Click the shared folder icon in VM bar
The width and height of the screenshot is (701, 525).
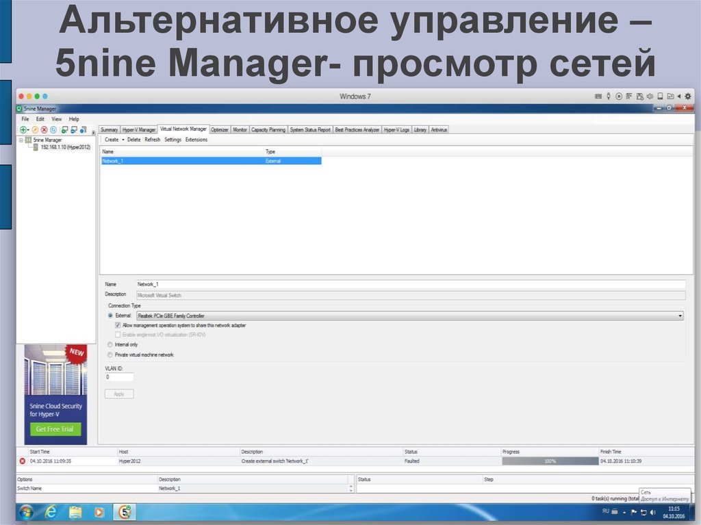click(x=670, y=96)
